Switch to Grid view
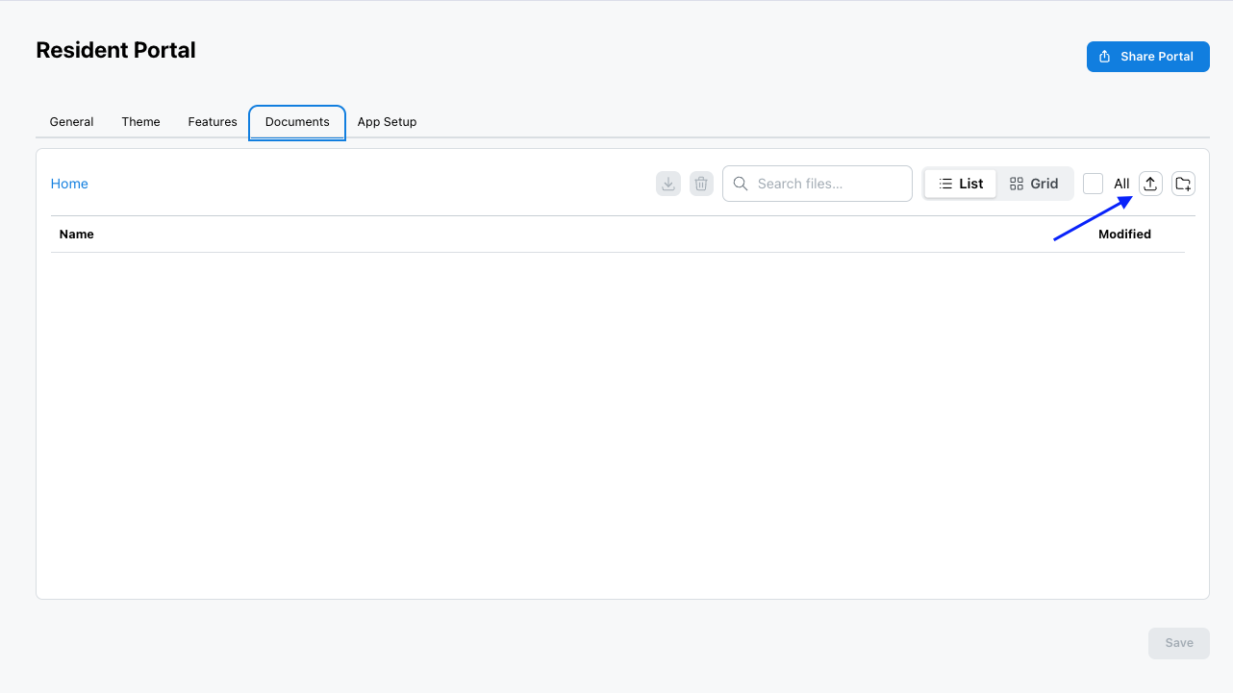Viewport: 1233px width, 693px height. point(1034,184)
